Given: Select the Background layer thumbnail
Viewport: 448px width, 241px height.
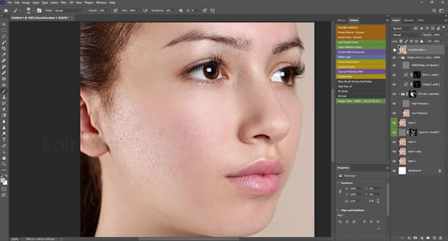Looking at the screenshot, I should coord(403,171).
